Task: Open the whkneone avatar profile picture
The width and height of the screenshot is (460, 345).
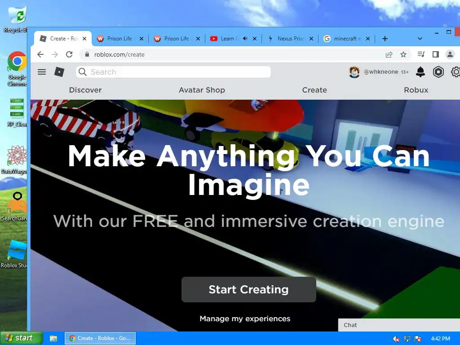Action: pyautogui.click(x=354, y=72)
